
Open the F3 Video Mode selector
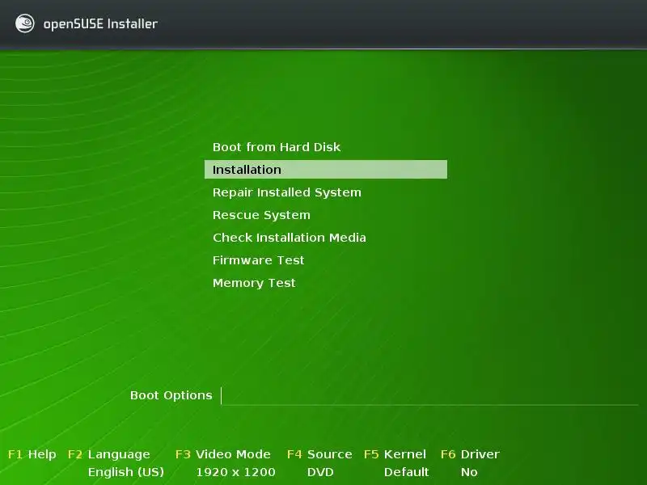223,454
